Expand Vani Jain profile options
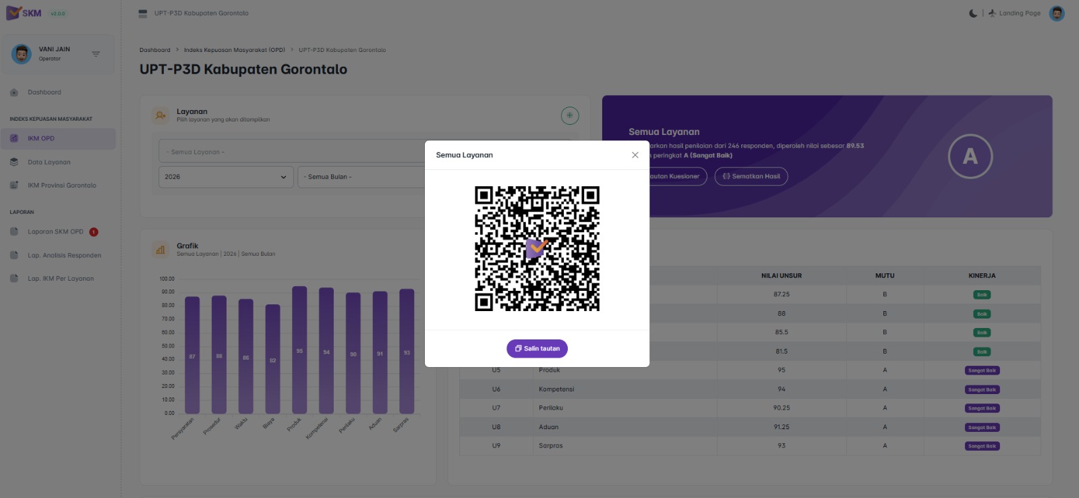The image size is (1079, 498). (x=96, y=54)
